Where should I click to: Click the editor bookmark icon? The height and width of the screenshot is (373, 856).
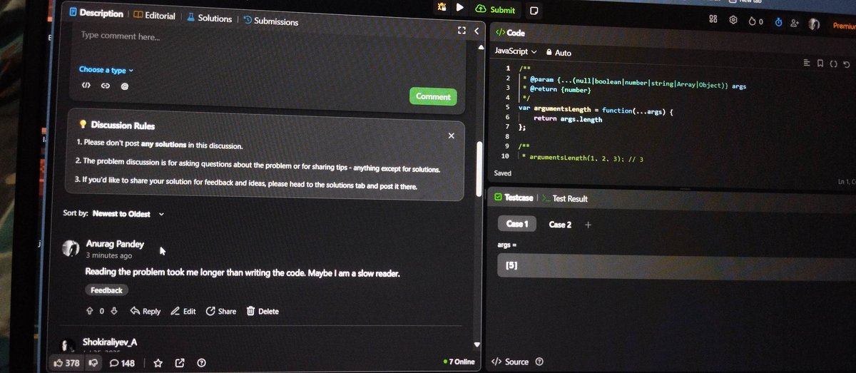[820, 63]
